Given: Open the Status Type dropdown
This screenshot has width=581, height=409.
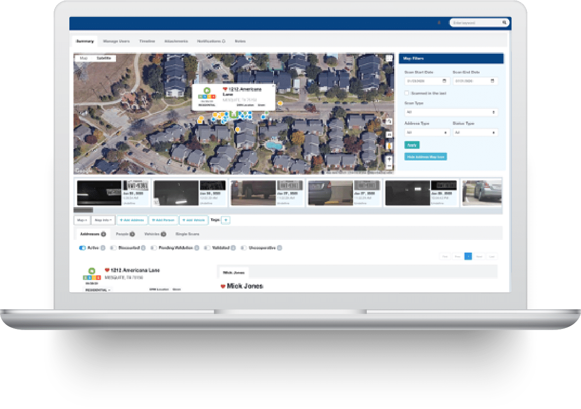Looking at the screenshot, I should click(x=475, y=133).
